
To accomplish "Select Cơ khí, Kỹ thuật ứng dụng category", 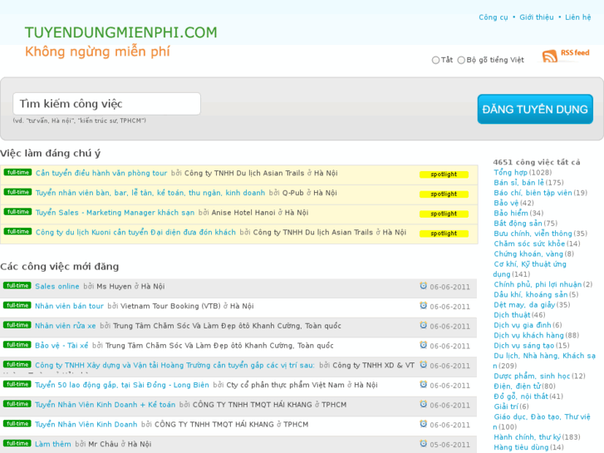I will [530, 269].
